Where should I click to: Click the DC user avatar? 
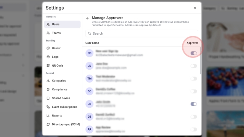pyautogui.click(x=89, y=91)
